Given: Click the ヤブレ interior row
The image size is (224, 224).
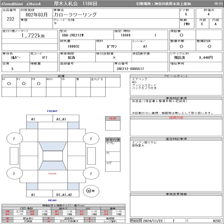Looking at the screenshot, I should click(113, 146).
